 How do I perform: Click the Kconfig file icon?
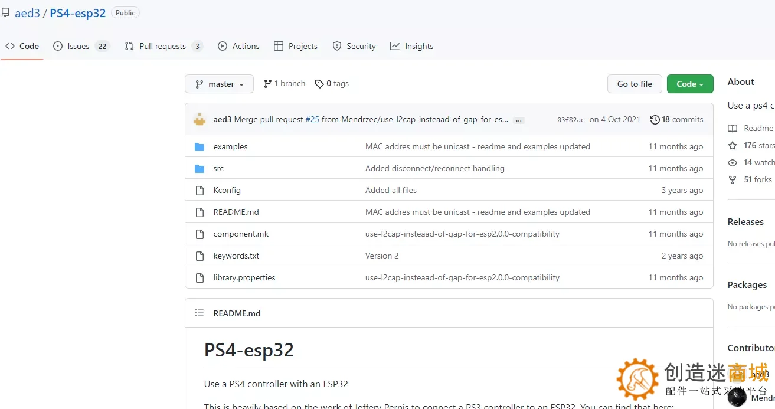coord(200,190)
